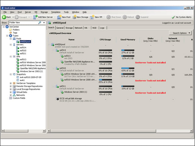
Task: Collapse the XenCenter root tree node
Action: tap(4, 27)
